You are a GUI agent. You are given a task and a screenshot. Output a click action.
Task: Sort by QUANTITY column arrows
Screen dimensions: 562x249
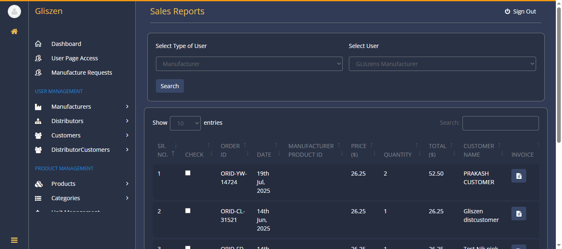[418, 149]
